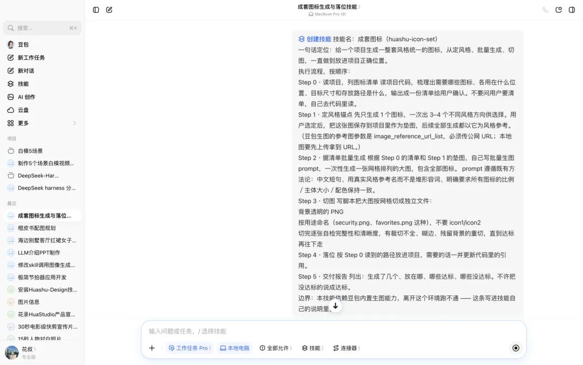Toggle the right side panel icon

(x=572, y=10)
